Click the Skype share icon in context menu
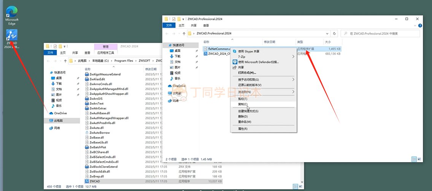Image resolution: width=432 pixels, height=191 pixels. (235, 51)
